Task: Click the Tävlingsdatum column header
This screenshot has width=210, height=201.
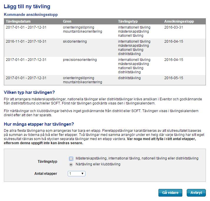Action: [18, 21]
